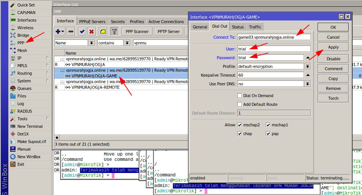Open Profiles tab in PPP window
Image resolution: width=362 pixels, height=195 pixels.
(137, 22)
